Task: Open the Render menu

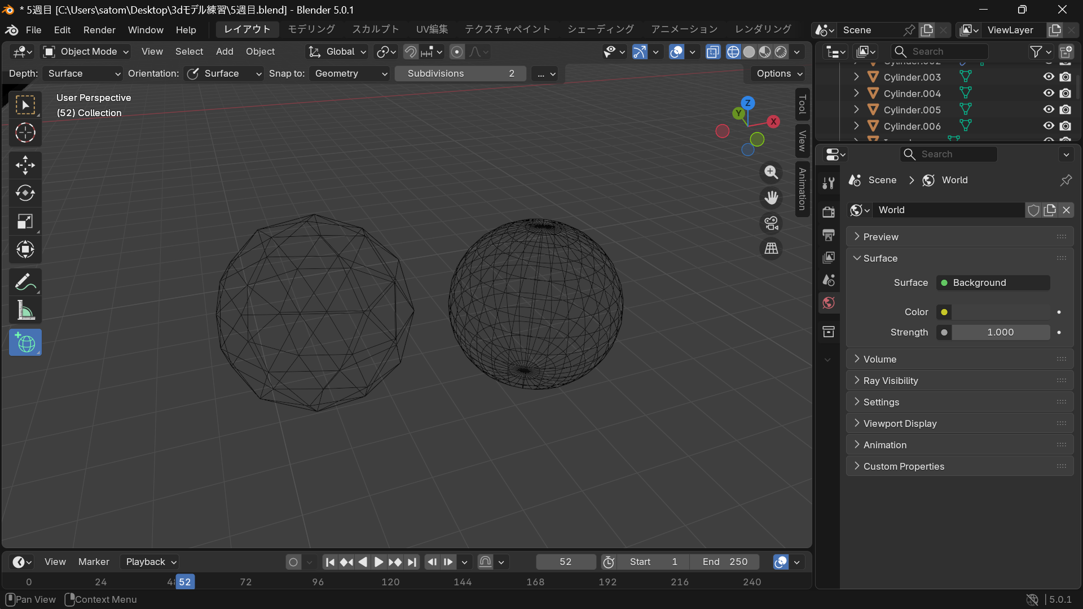Action: click(x=99, y=30)
